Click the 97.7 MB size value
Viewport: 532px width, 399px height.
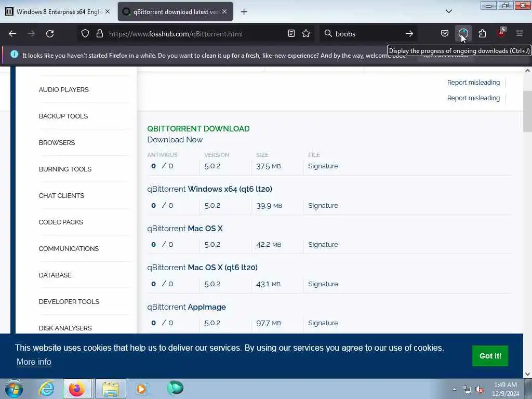[x=269, y=323]
